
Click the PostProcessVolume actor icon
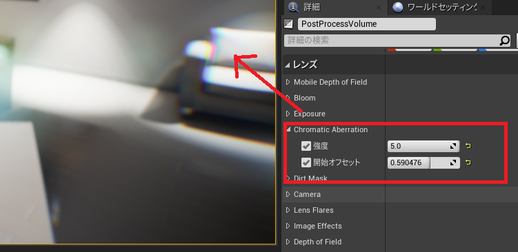[288, 24]
